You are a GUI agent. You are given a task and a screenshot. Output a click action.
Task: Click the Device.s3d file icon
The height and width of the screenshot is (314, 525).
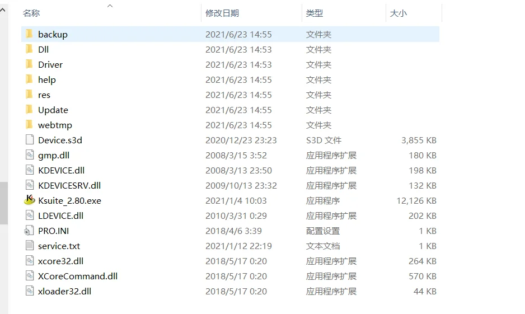pos(30,139)
